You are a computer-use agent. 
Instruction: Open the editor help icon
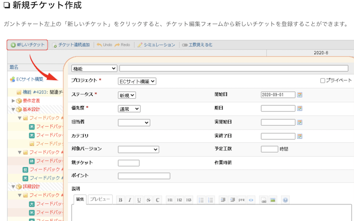(285, 200)
